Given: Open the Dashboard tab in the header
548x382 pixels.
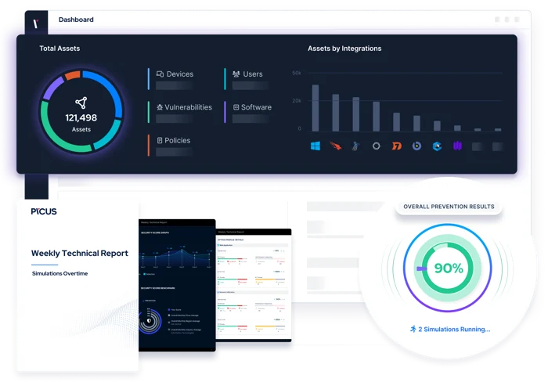Looking at the screenshot, I should [76, 20].
